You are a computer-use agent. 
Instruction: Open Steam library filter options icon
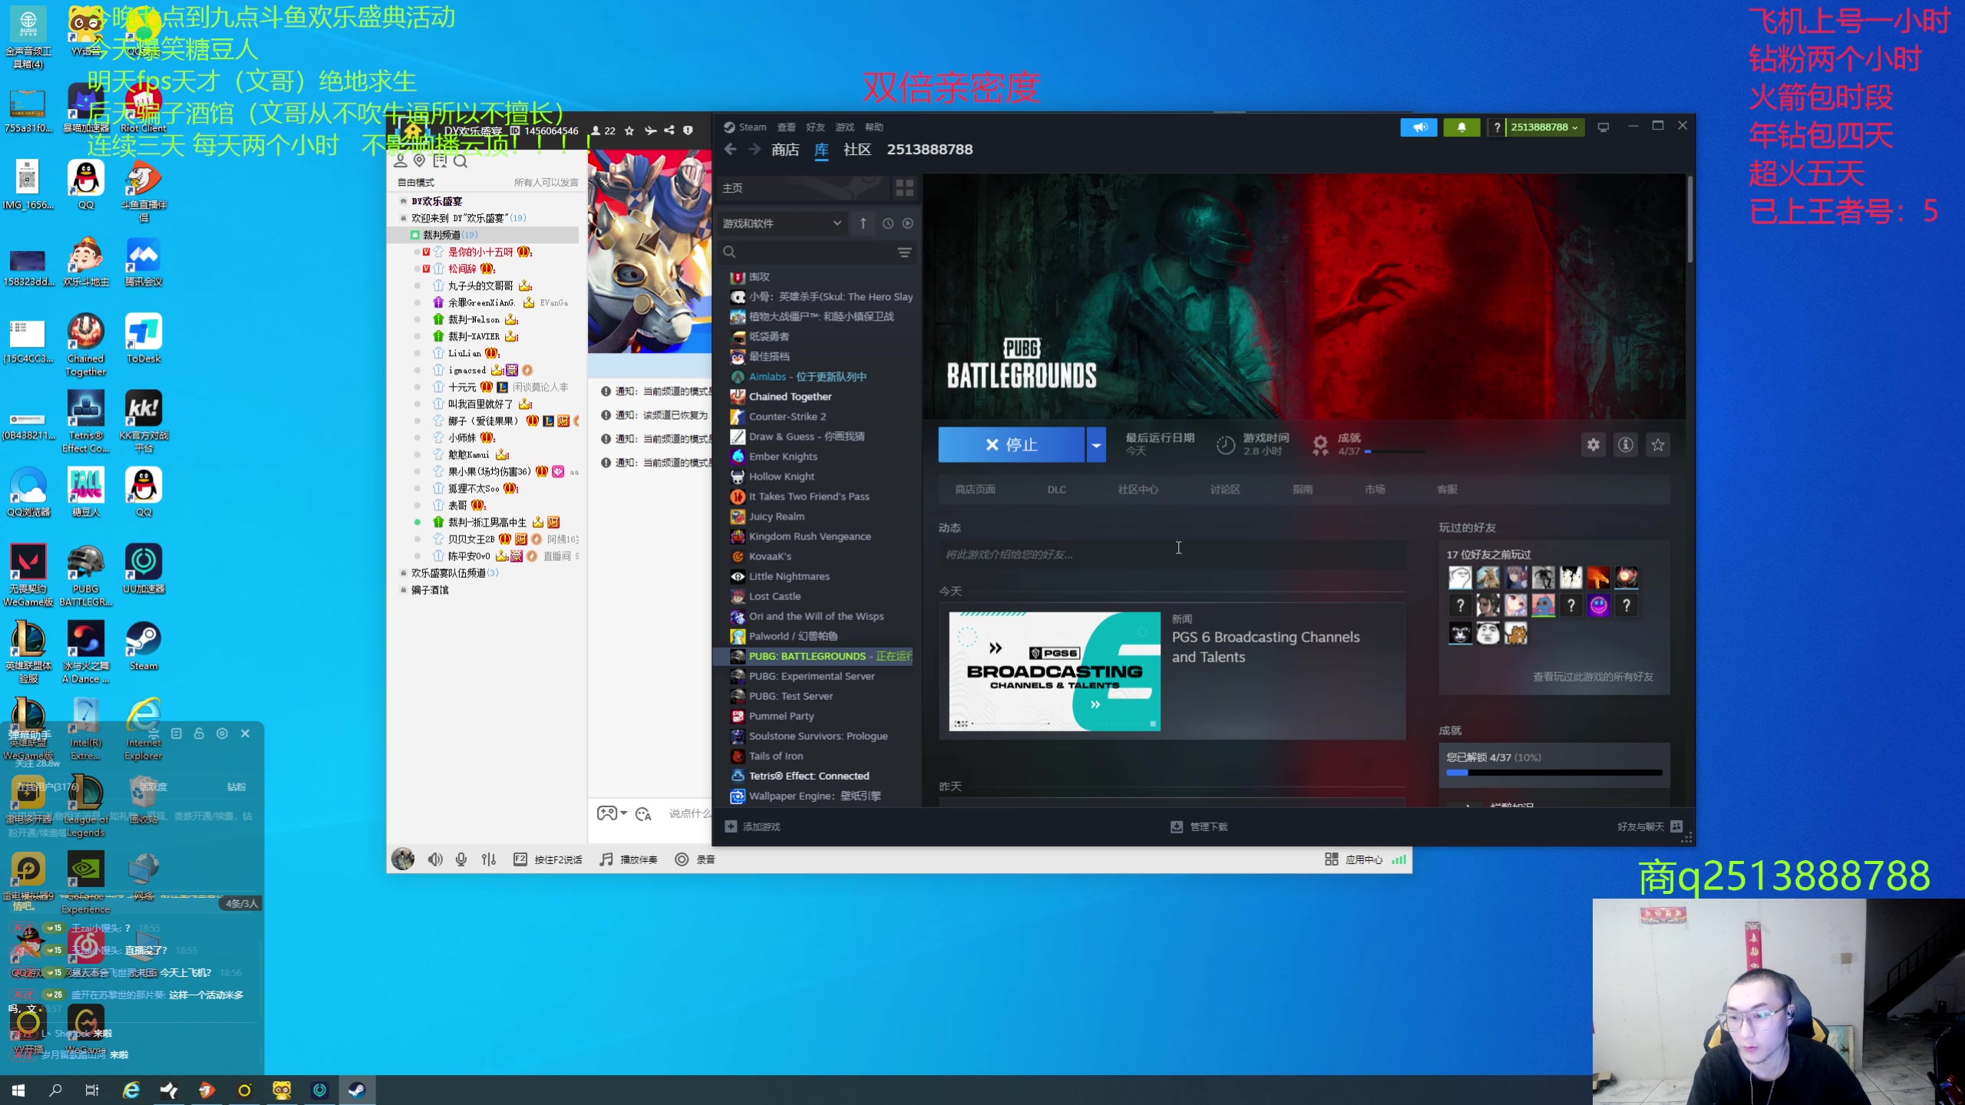905,252
